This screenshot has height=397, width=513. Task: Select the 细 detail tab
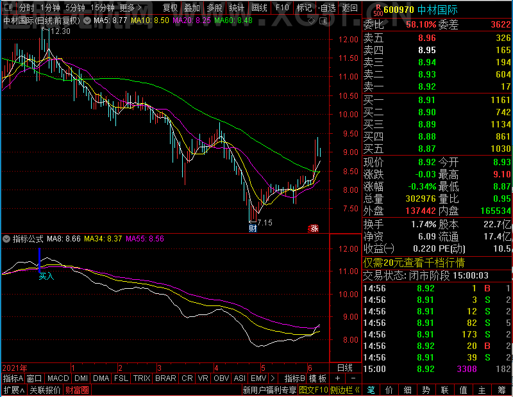pyautogui.click(x=407, y=390)
